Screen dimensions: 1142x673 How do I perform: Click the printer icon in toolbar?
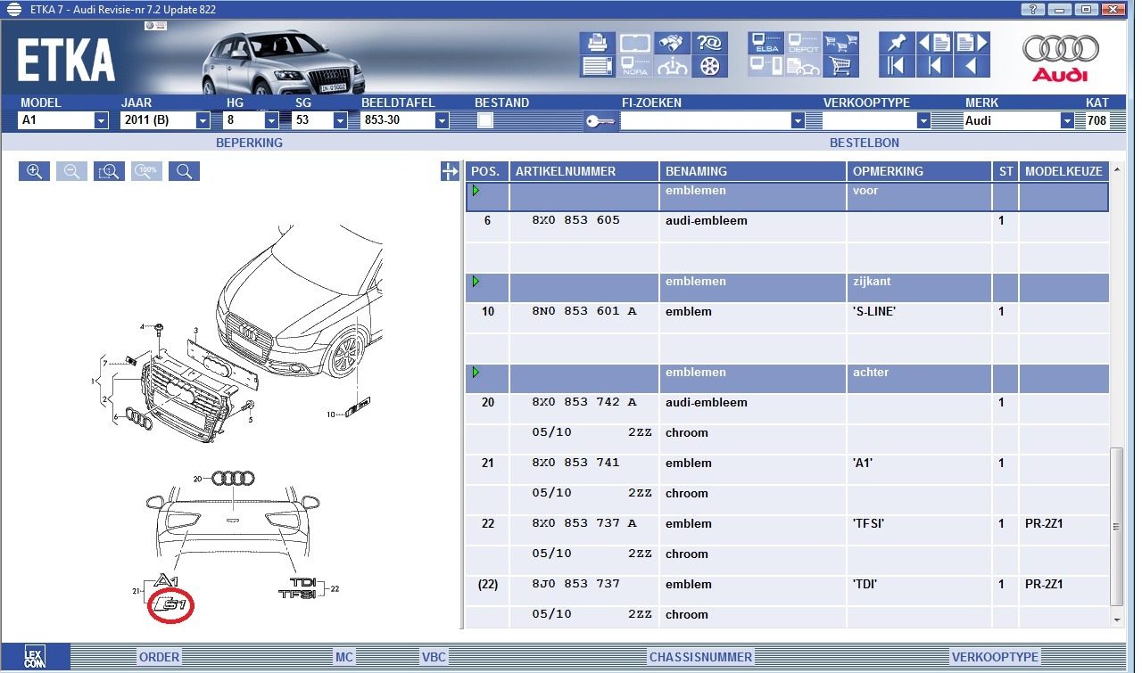pyautogui.click(x=597, y=43)
